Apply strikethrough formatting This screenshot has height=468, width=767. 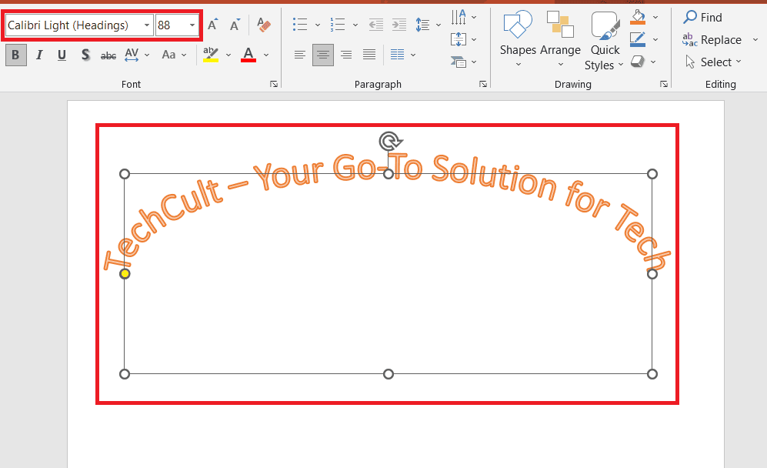click(108, 55)
